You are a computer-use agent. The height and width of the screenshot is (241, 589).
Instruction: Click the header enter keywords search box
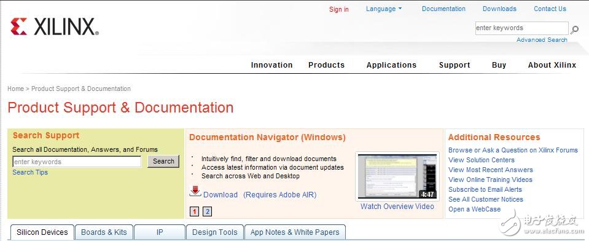pyautogui.click(x=522, y=28)
